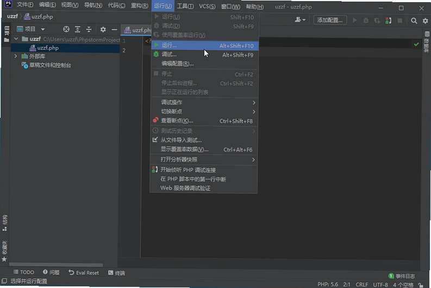The width and height of the screenshot is (431, 288).
Task: Open the 代码(C) menu
Action: [116, 5]
